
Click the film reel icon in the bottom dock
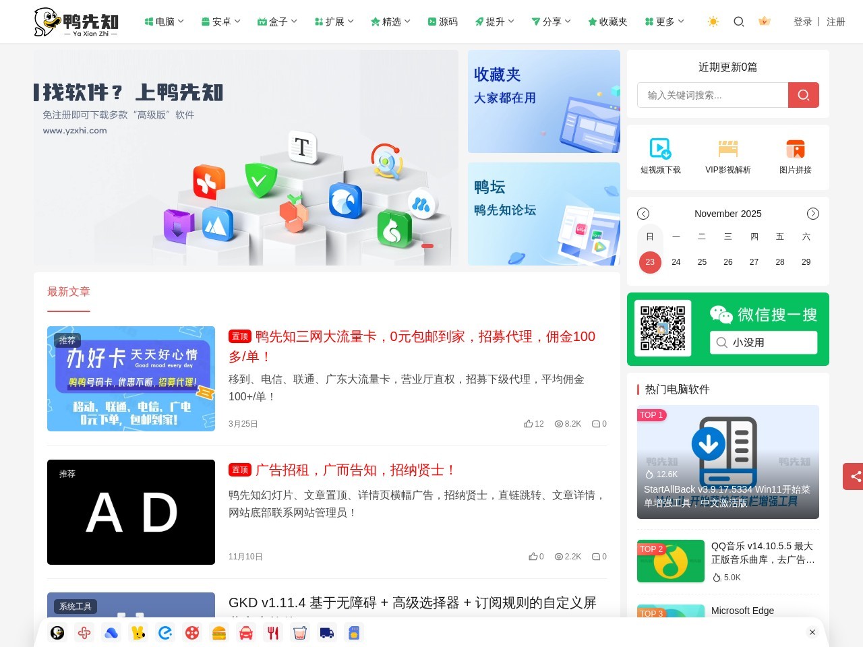click(192, 633)
